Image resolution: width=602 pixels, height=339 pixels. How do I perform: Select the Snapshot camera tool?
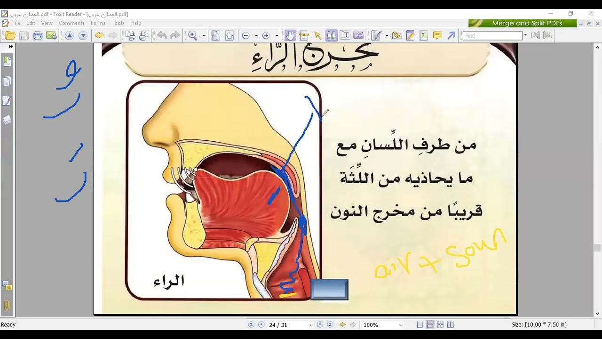[358, 35]
